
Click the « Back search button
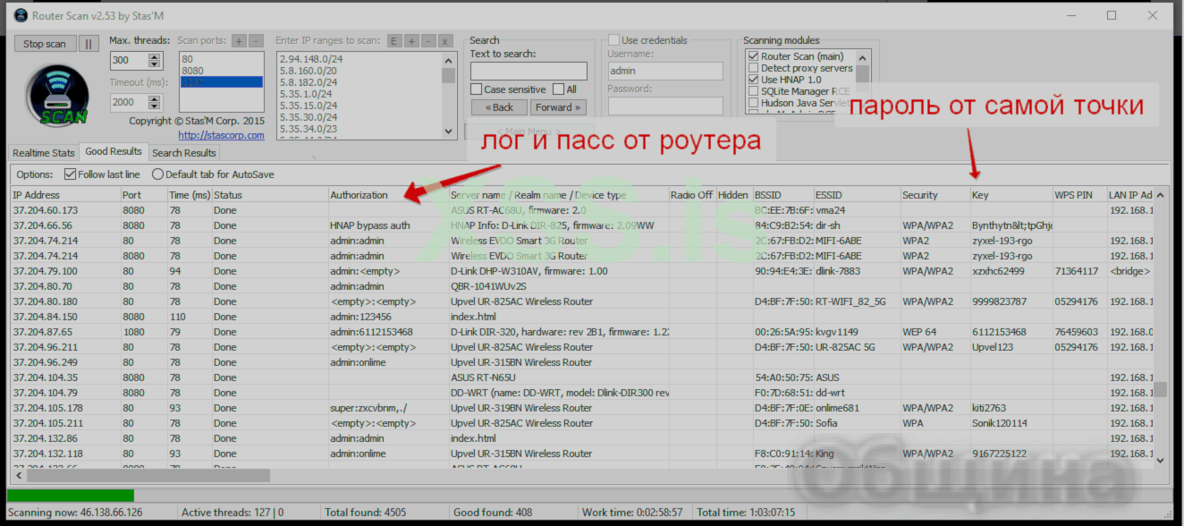click(x=499, y=107)
